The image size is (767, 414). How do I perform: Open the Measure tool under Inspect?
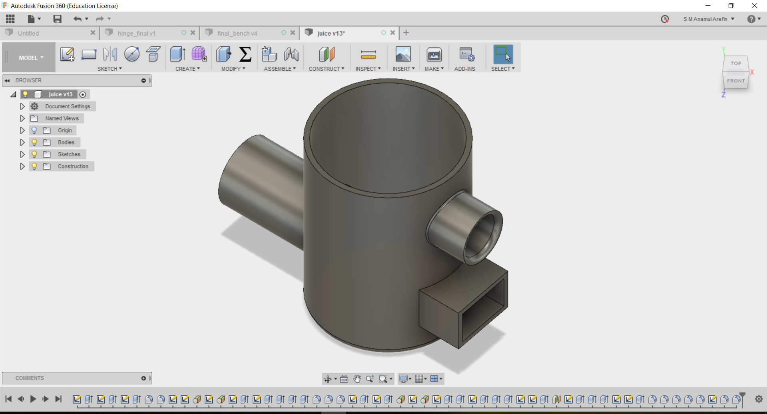tap(368, 54)
